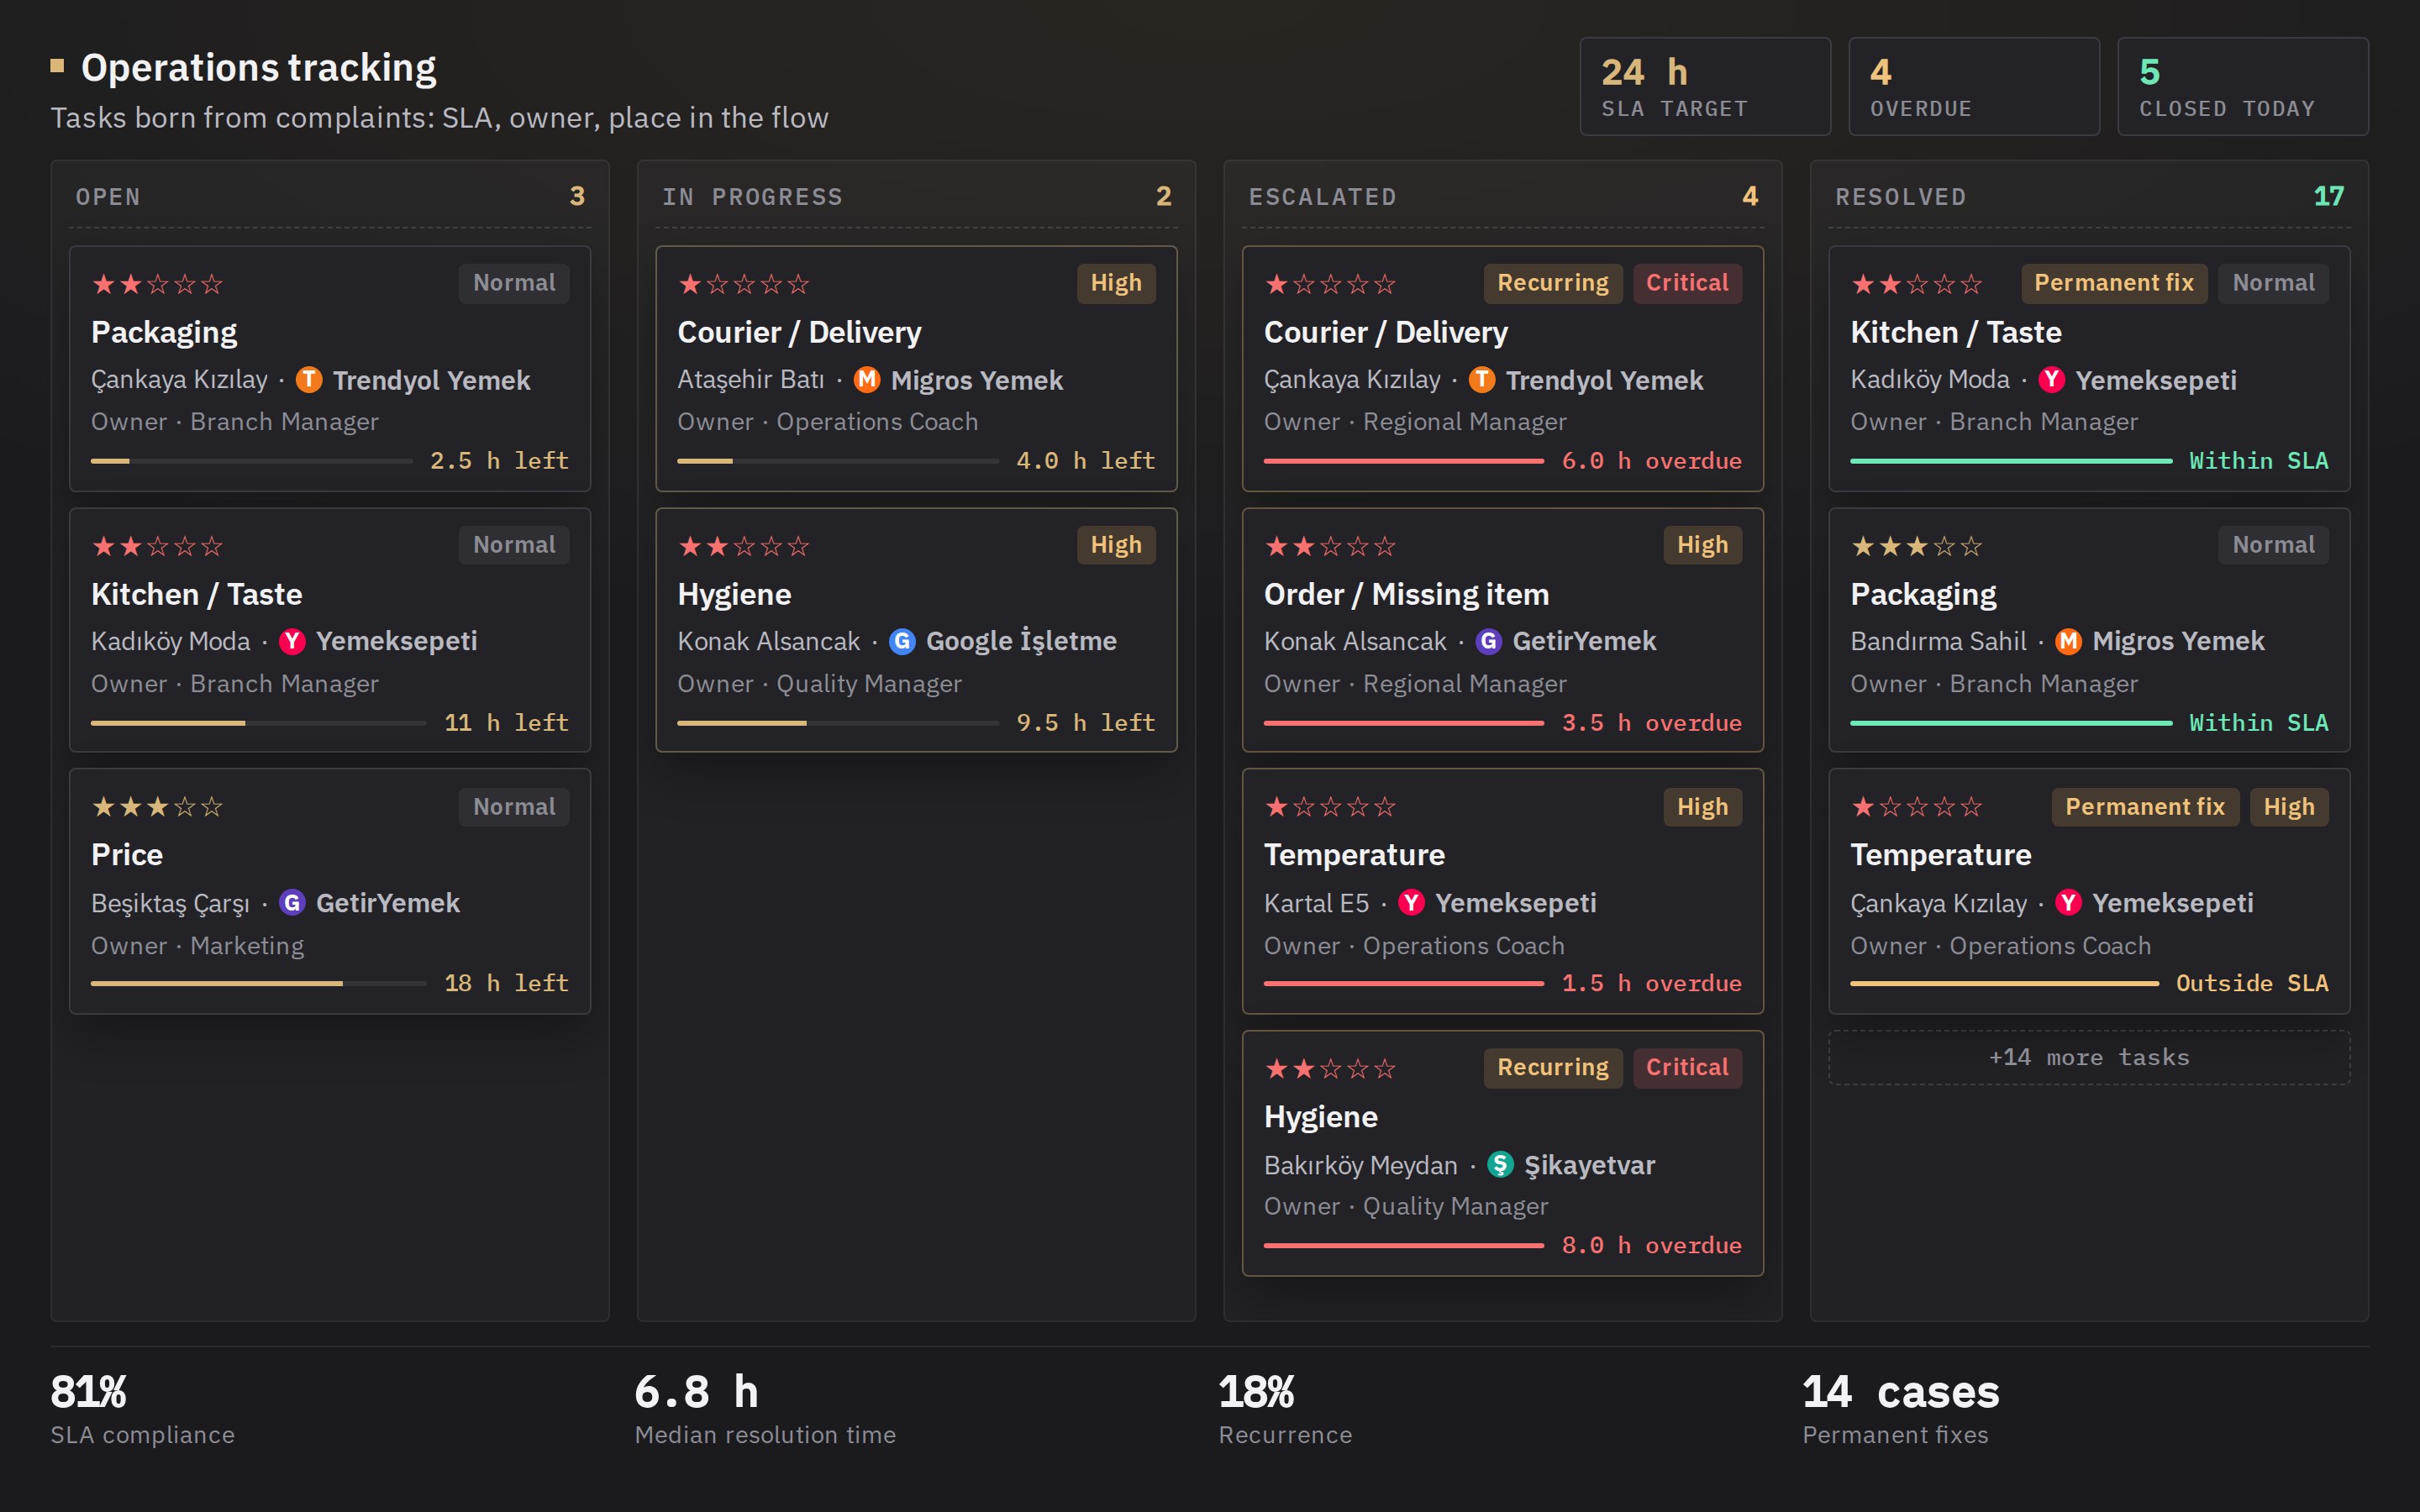Click GetirYemek icon on Order / Missing item card
Image resolution: width=2420 pixels, height=1512 pixels.
pyautogui.click(x=1488, y=641)
